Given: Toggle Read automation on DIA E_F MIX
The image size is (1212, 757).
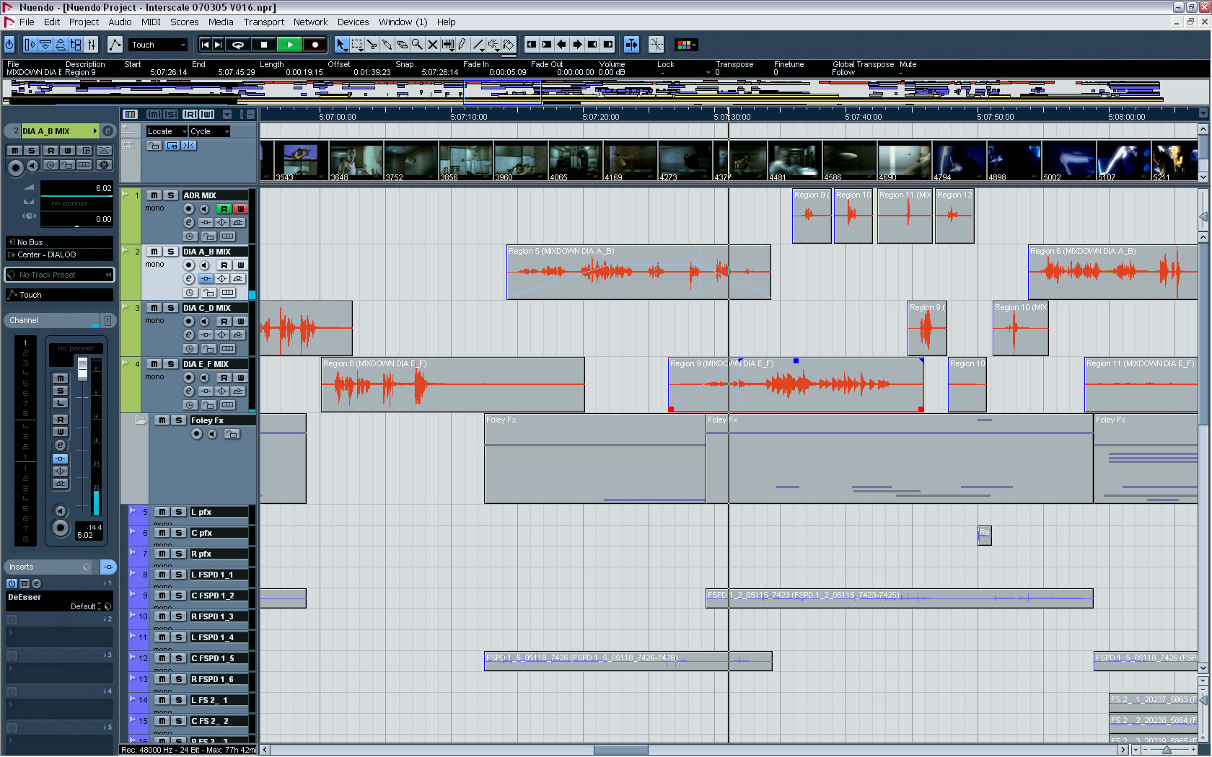Looking at the screenshot, I should coord(224,377).
